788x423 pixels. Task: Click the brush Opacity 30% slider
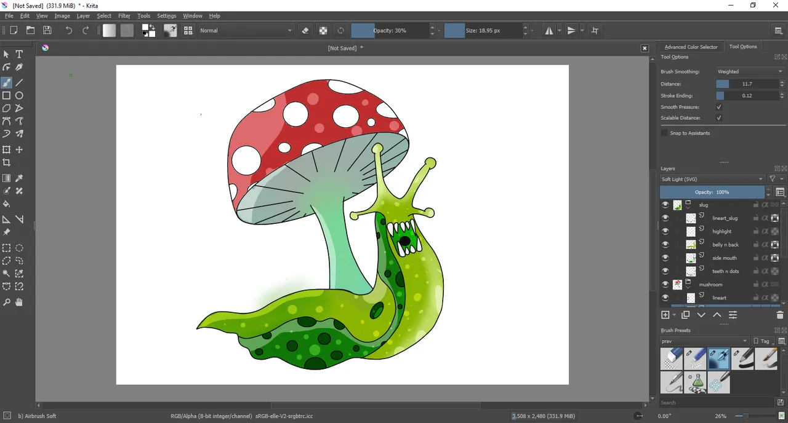pos(390,30)
